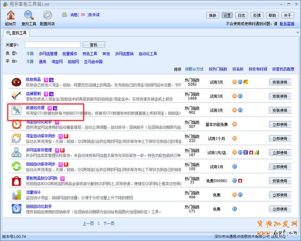Viewport: 301px width, 241px height.
Task: Open the 起始页 home icon
Action: pyautogui.click(x=11, y=15)
